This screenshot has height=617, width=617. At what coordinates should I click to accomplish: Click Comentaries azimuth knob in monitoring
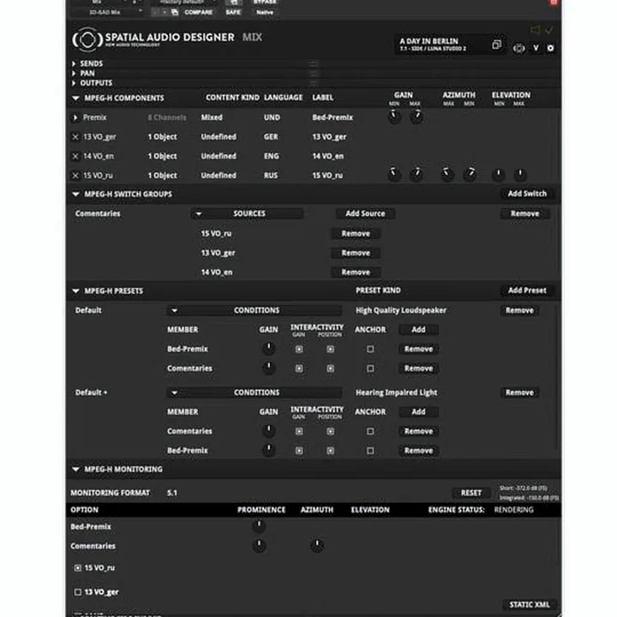pos(317,545)
